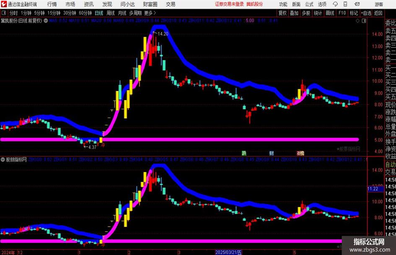Viewport: 396px width, 255px height.
Task: Open the 功能 menu
Action: point(283,4)
